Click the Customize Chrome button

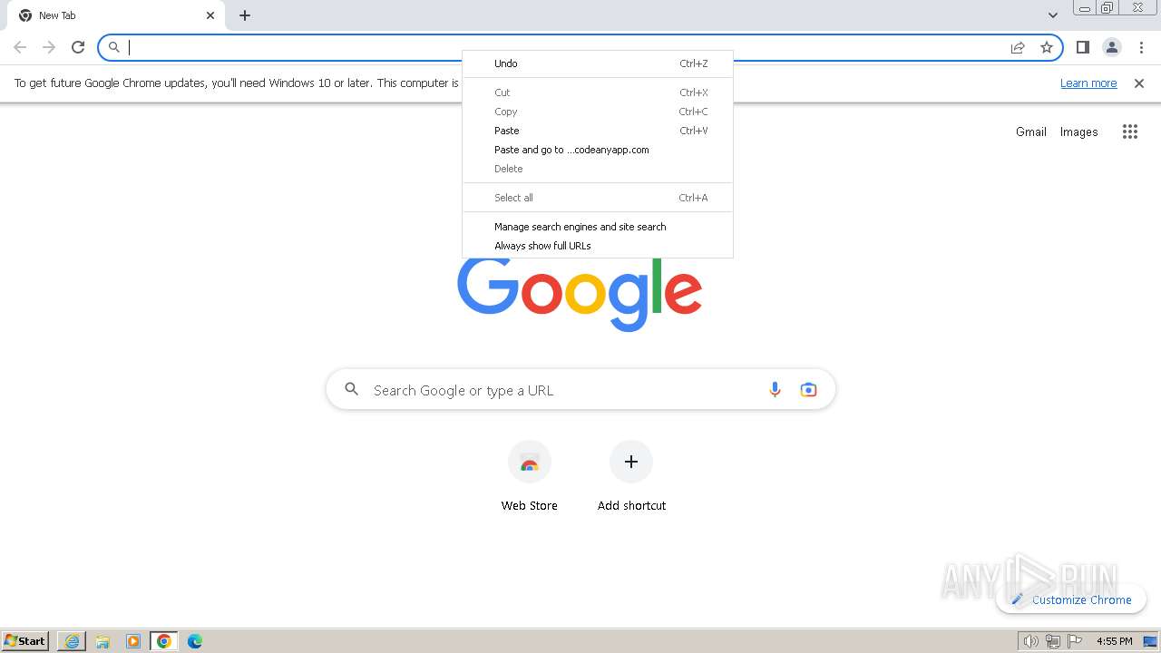click(x=1071, y=599)
